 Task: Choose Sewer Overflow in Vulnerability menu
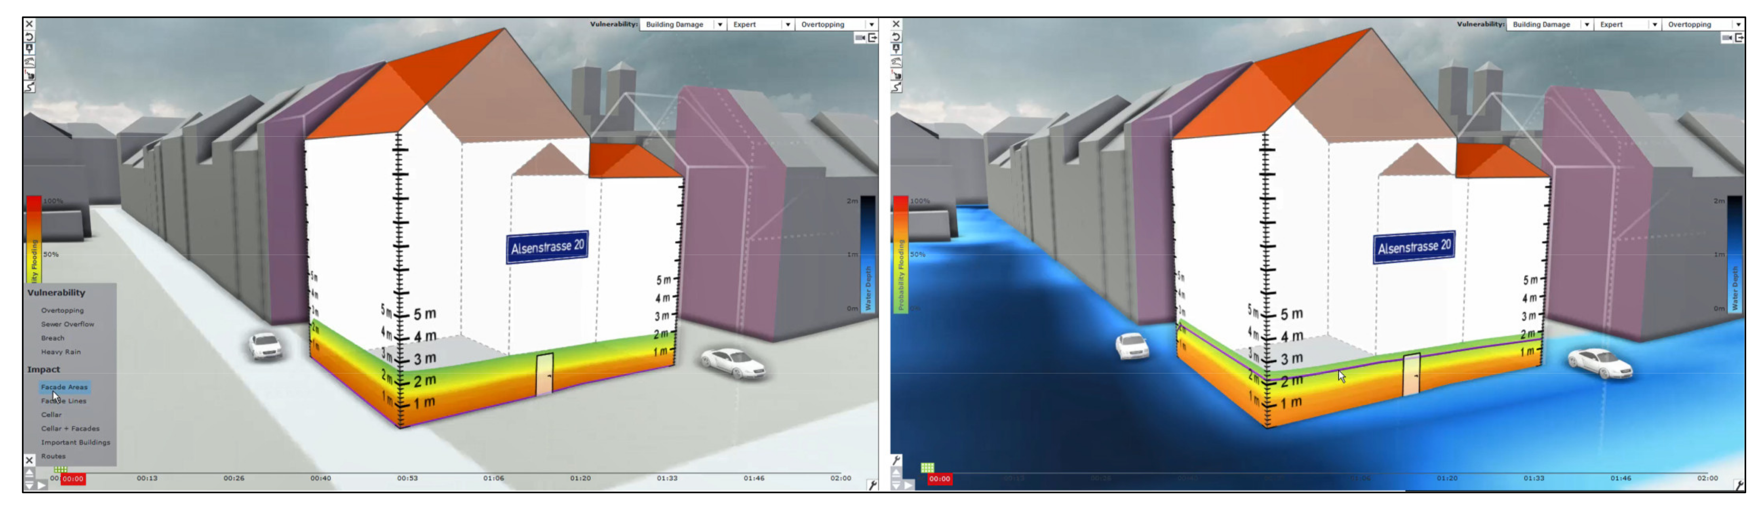(x=67, y=324)
